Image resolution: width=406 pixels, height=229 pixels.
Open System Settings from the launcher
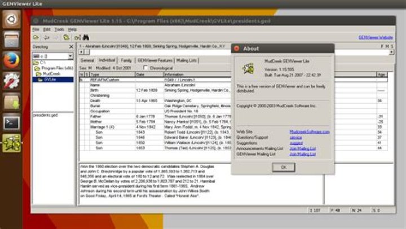[11, 81]
